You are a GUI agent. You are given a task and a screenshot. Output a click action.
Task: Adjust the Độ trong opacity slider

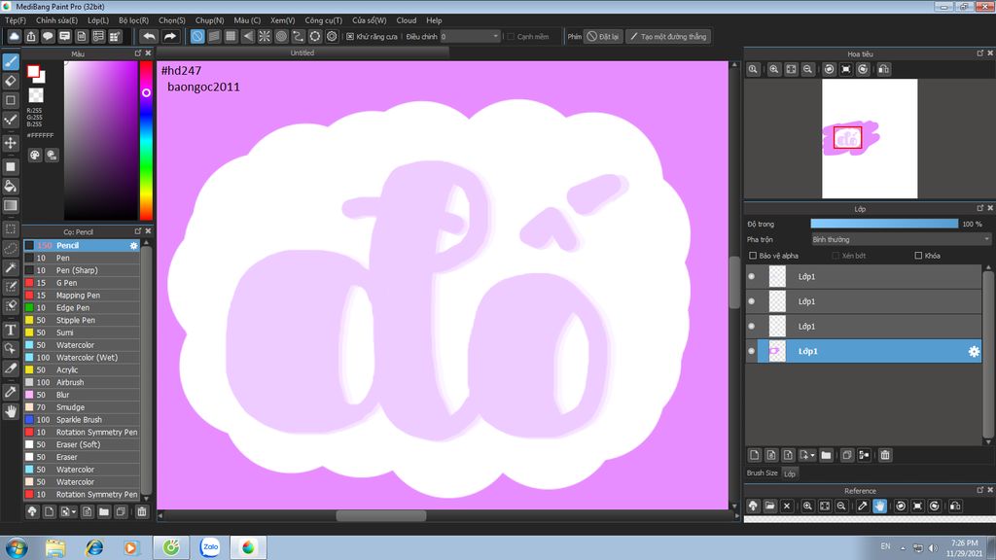883,224
